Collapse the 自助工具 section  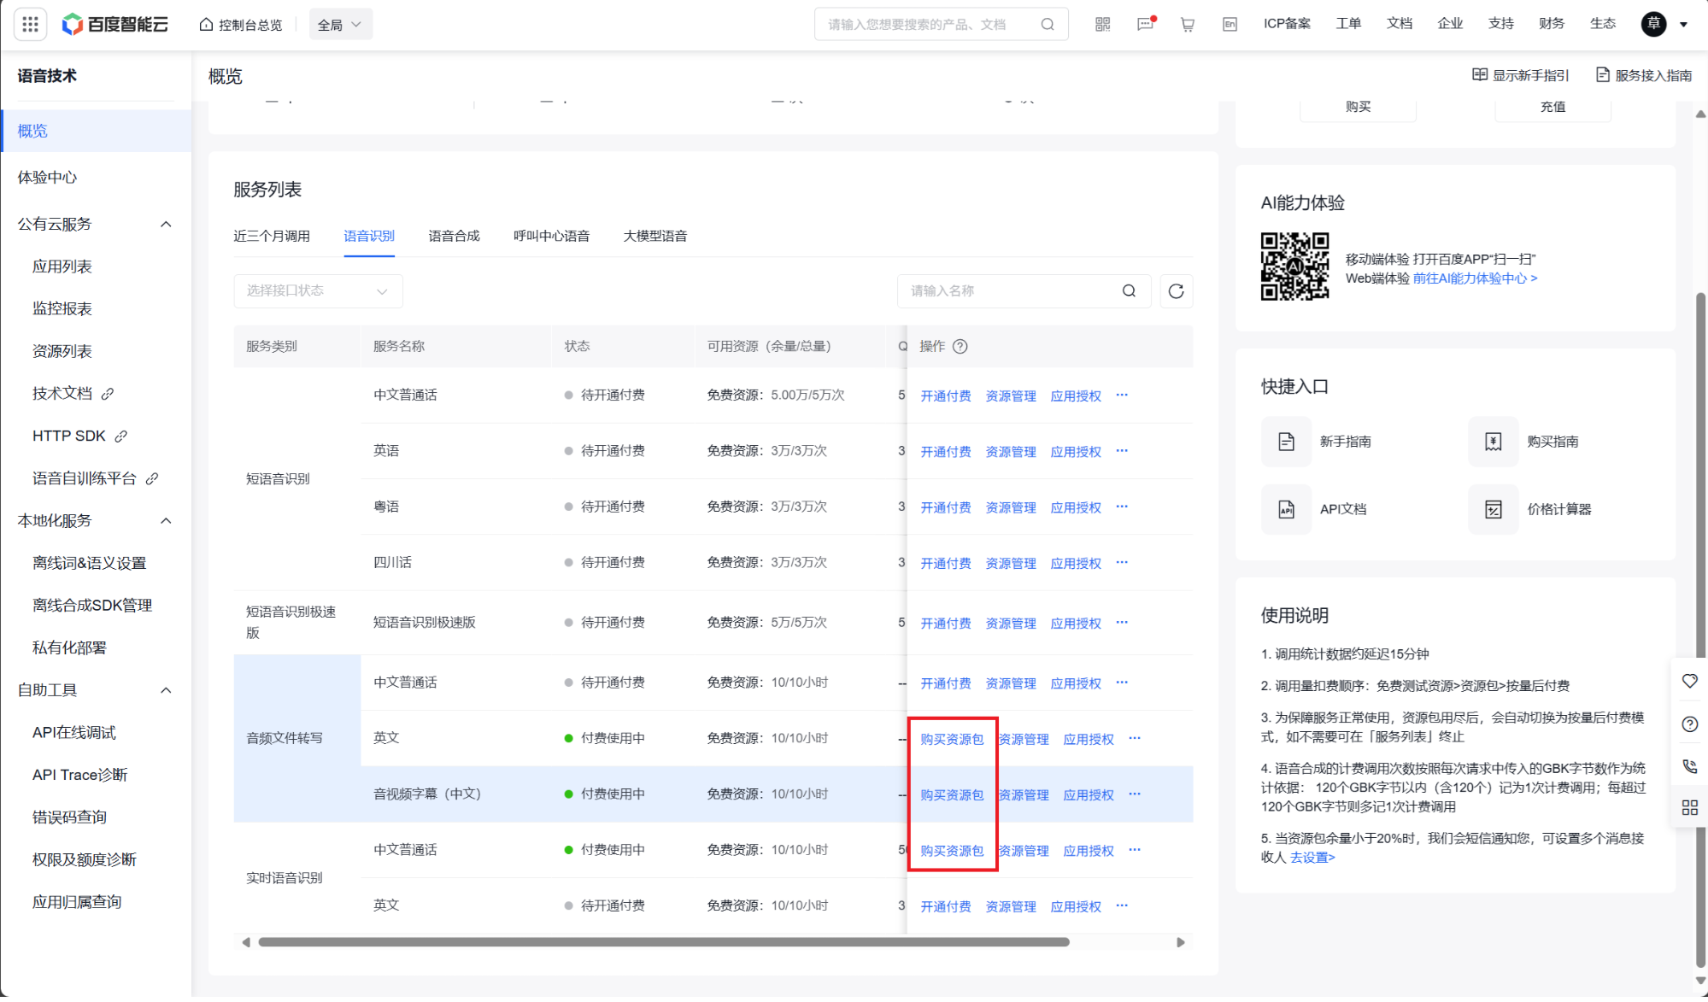tap(166, 691)
